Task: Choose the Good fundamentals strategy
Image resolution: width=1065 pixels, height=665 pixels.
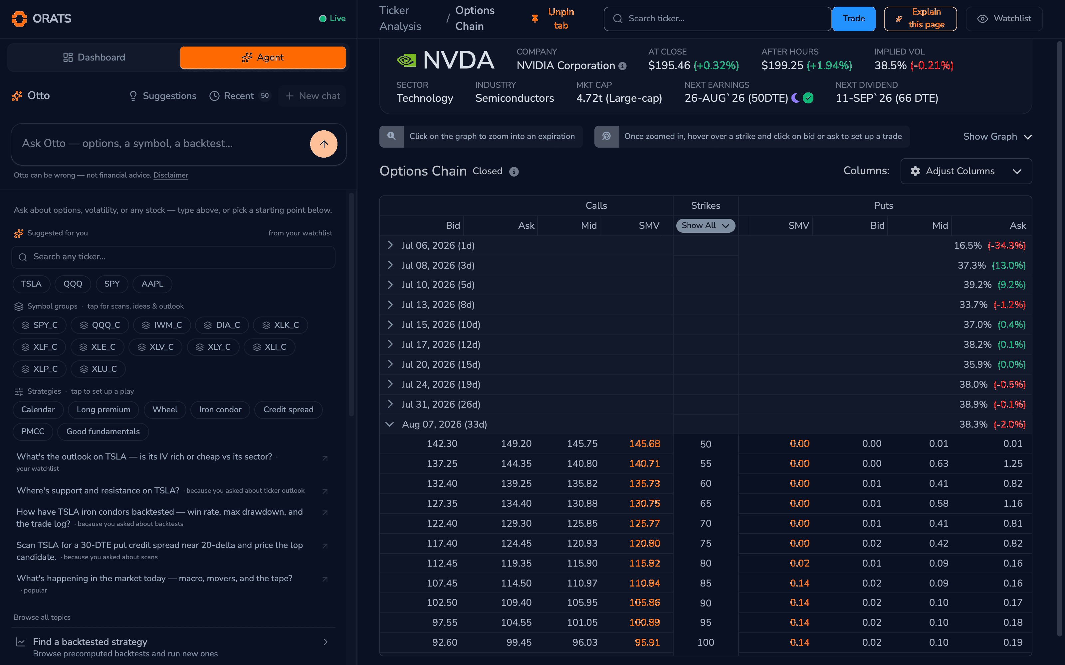Action: 103,432
